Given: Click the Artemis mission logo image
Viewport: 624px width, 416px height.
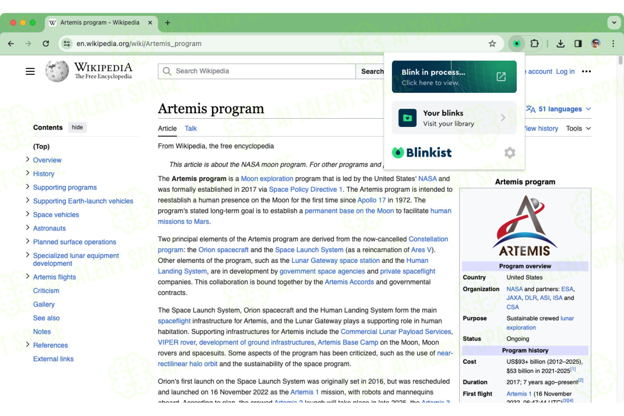Looking at the screenshot, I should click(x=525, y=226).
